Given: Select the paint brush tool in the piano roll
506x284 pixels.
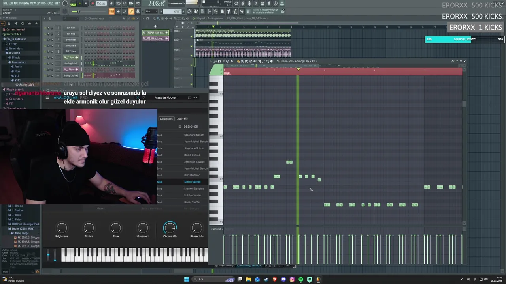Looking at the screenshot, I should click(x=242, y=61).
